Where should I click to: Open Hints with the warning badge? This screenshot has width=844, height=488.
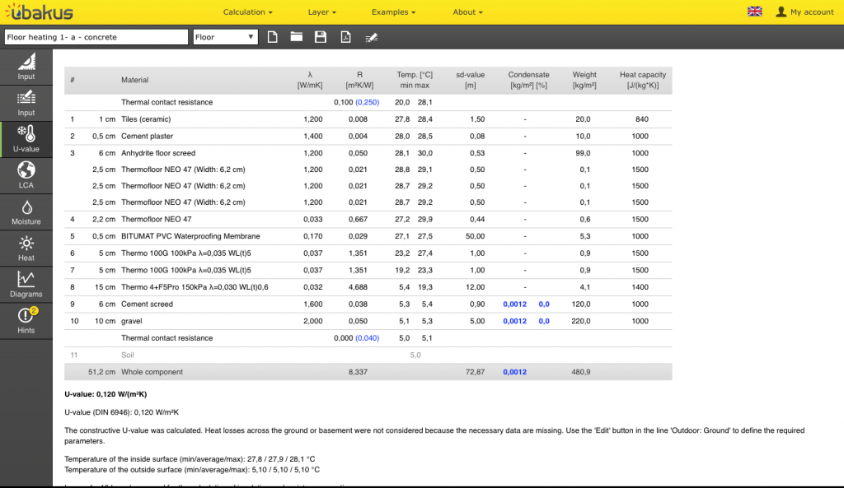coord(26,320)
